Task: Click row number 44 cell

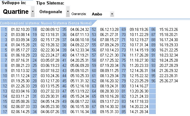Action: click(x=63, y=76)
